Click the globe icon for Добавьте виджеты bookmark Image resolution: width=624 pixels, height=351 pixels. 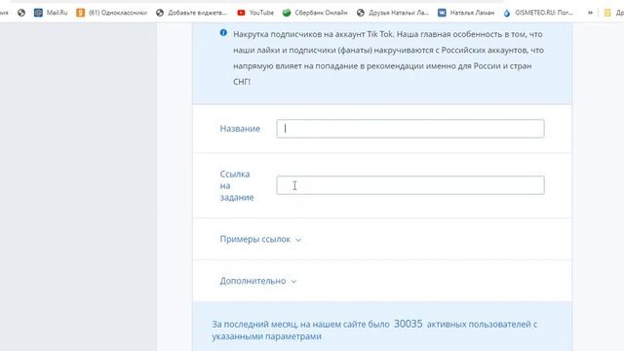click(160, 13)
